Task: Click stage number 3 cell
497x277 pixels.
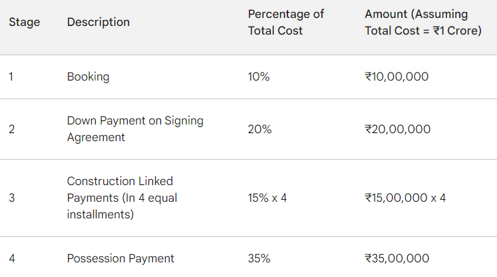Action: [12, 198]
